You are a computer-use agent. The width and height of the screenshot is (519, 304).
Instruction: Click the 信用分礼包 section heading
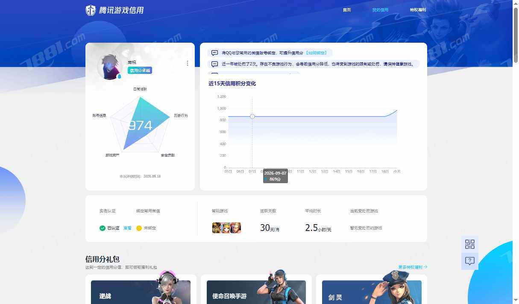pos(103,259)
